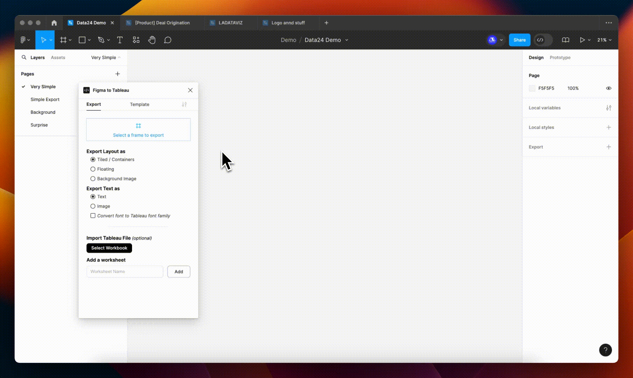Click the Demo project breadcrumb
Screen dimensions: 633x378
pos(288,40)
